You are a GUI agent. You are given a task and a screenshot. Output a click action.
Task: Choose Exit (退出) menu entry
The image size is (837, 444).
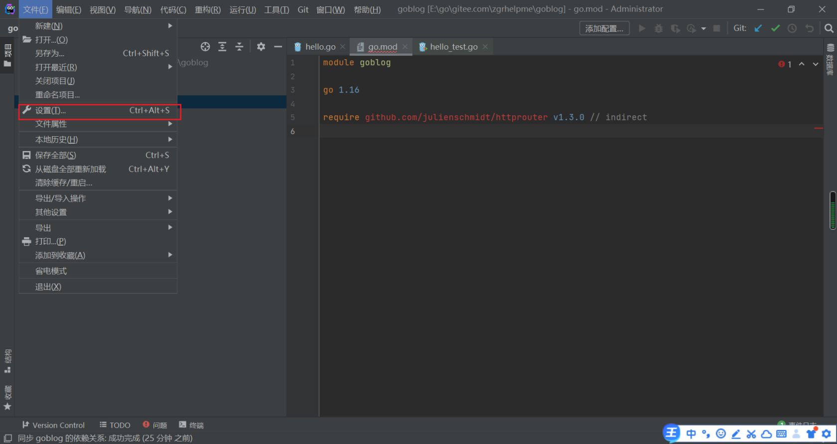98,287
